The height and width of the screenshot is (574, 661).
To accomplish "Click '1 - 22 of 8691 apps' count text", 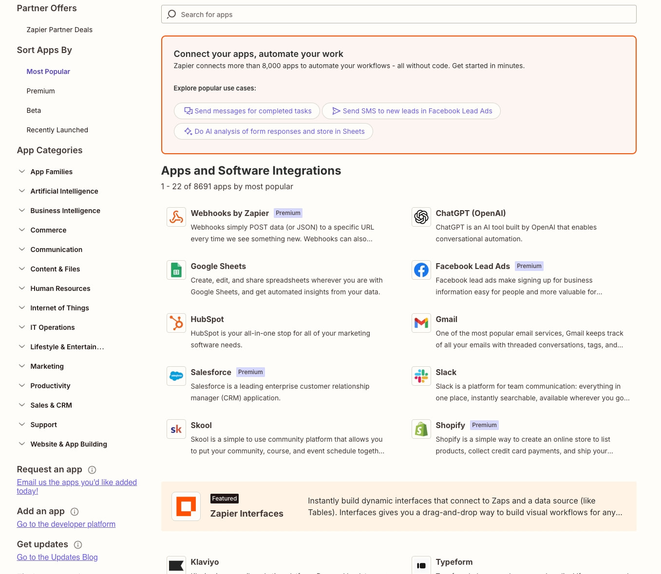I will point(227,186).
